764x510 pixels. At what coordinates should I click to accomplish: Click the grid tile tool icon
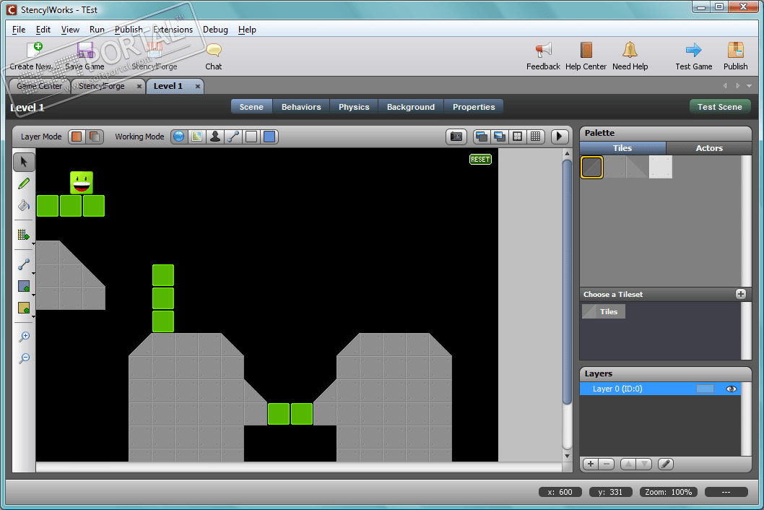click(x=23, y=235)
